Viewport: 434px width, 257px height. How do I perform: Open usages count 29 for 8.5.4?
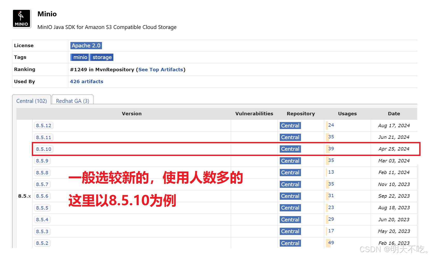tap(331, 219)
